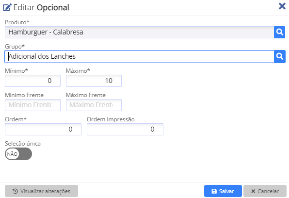Click the Mínimo Frente input field
The height and width of the screenshot is (198, 289).
point(32,105)
